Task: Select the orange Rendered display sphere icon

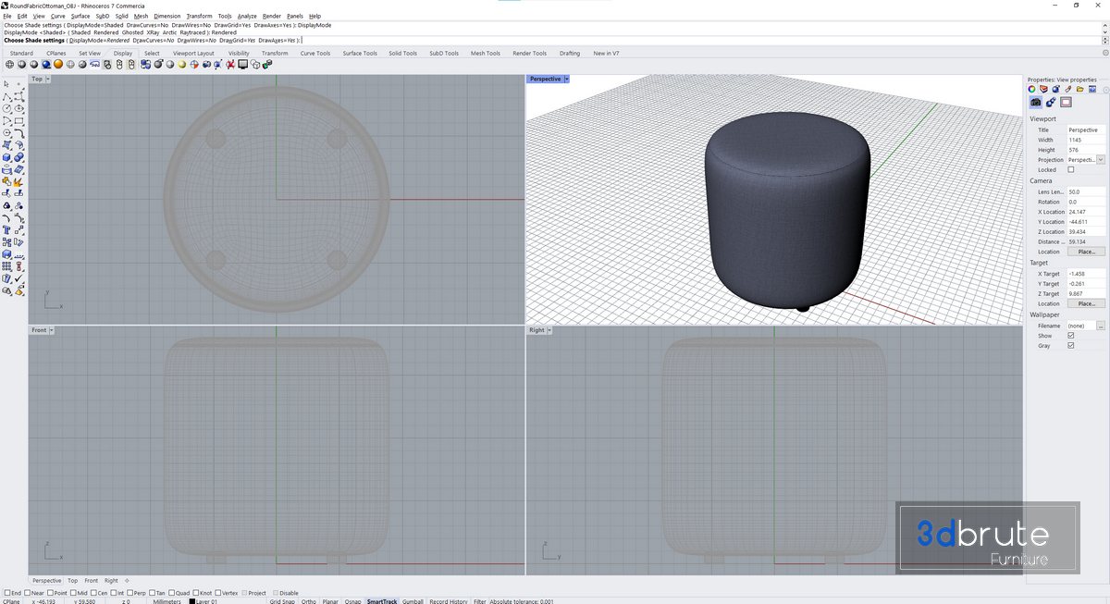Action: tap(57, 65)
